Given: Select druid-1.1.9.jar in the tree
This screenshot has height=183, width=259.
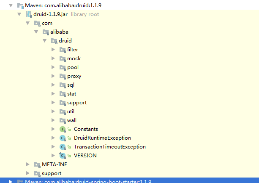Looking at the screenshot, I should tap(50, 14).
